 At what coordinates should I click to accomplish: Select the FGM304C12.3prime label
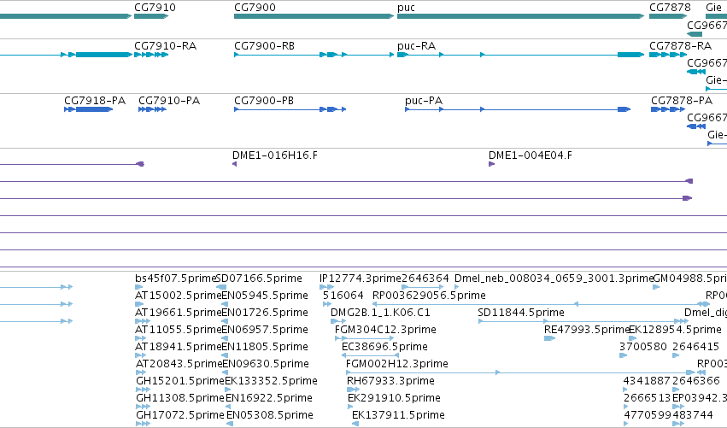386,330
